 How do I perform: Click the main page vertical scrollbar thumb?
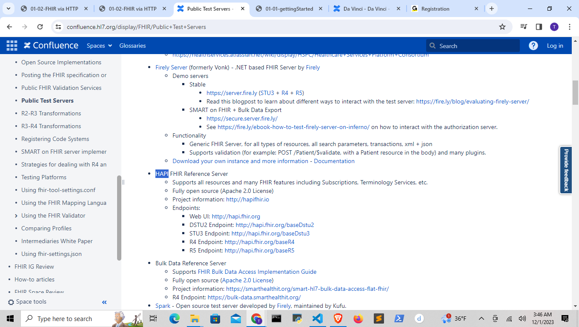click(575, 92)
